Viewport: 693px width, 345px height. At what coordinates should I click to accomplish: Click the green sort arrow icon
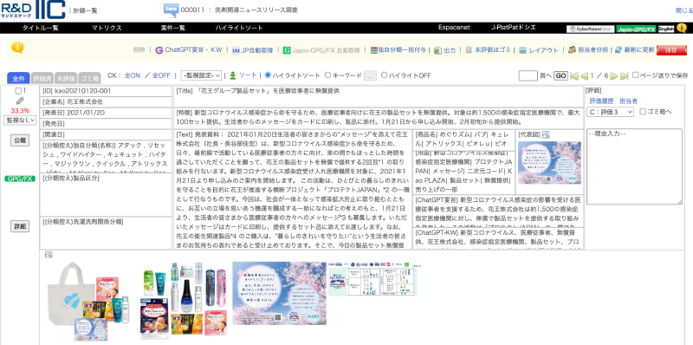click(233, 75)
